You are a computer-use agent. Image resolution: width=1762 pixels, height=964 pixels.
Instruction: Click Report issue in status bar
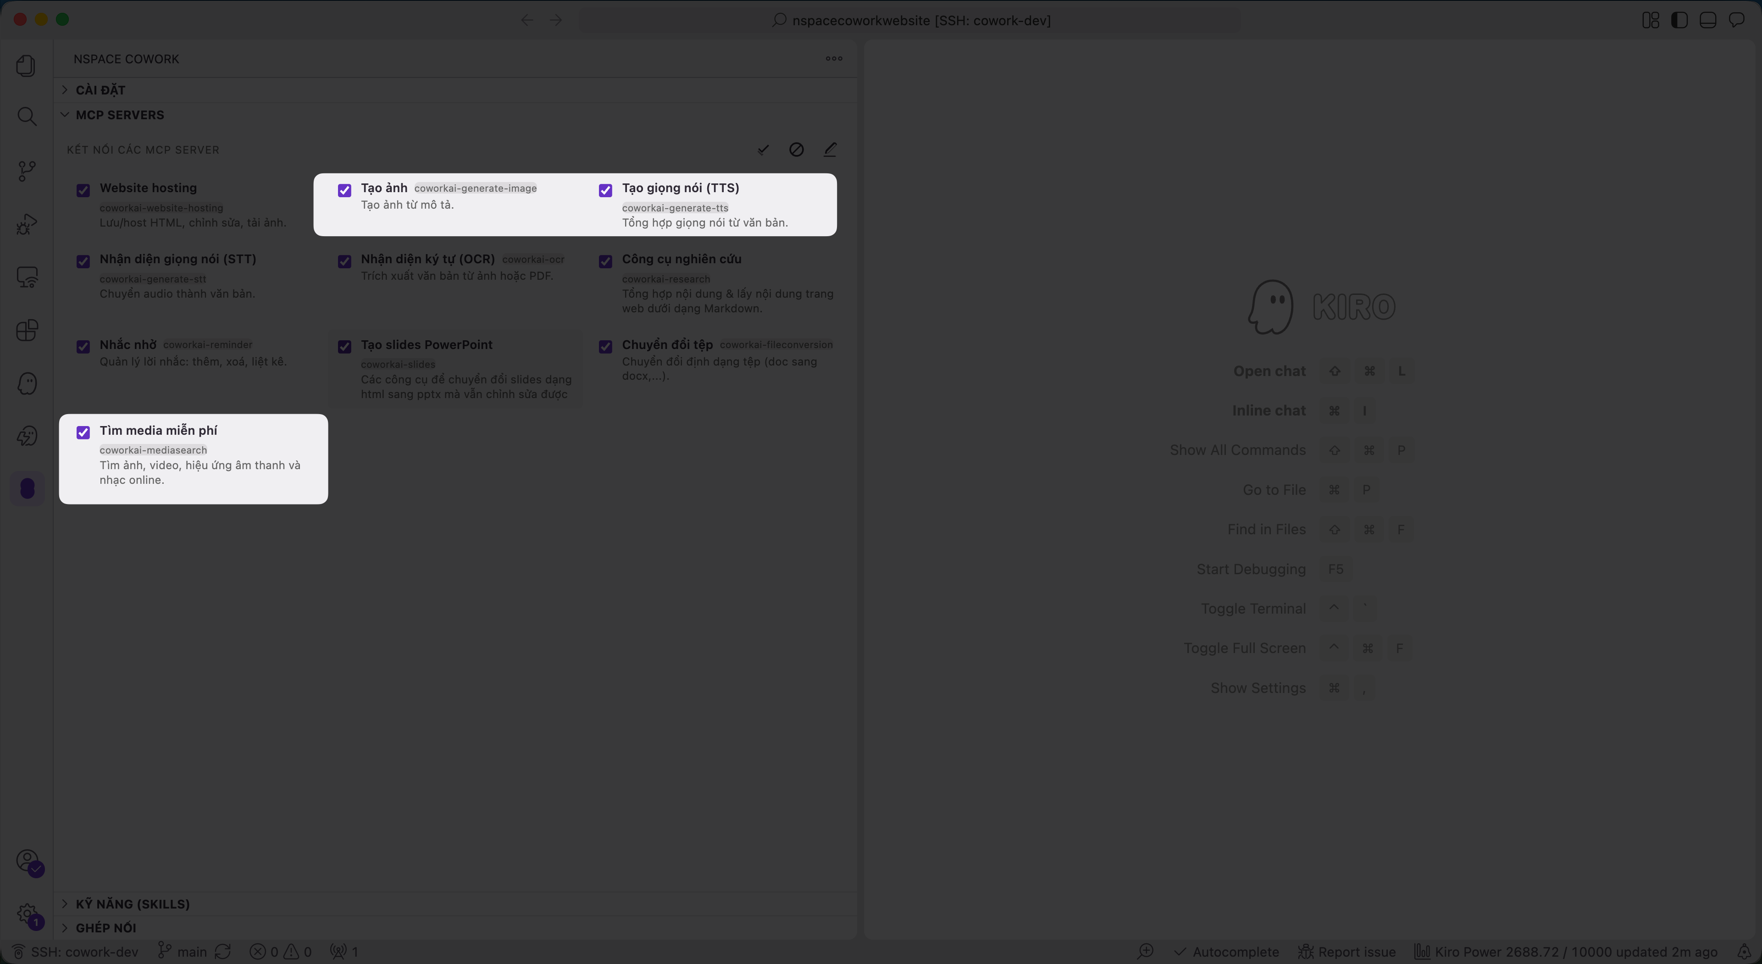point(1347,952)
